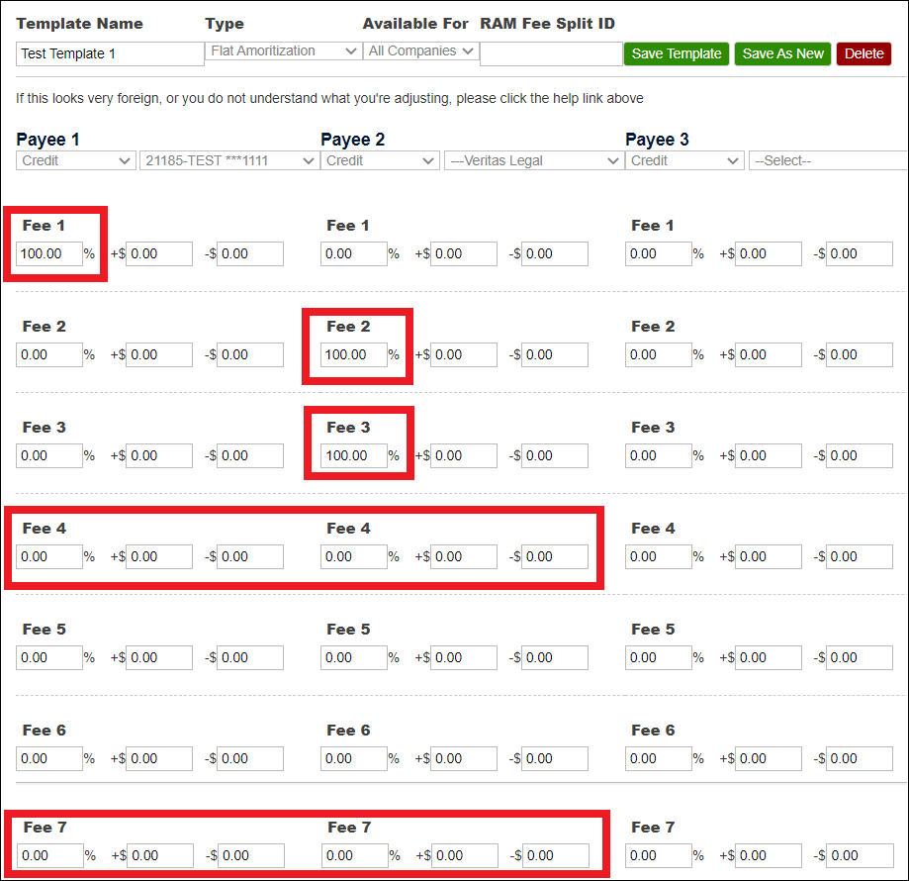Click Payee 1 Fee 7 percent field

coord(49,856)
